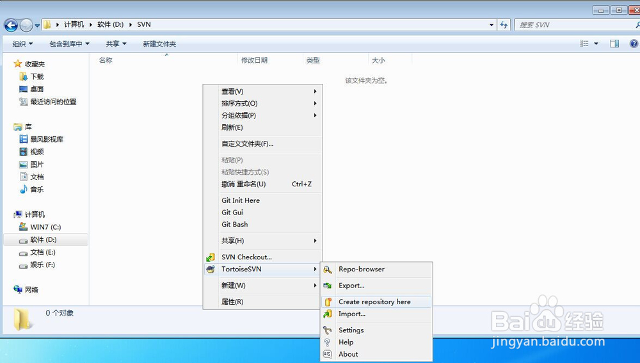The width and height of the screenshot is (640, 363).
Task: Choose 属性(R) in context menu
Action: (263, 302)
